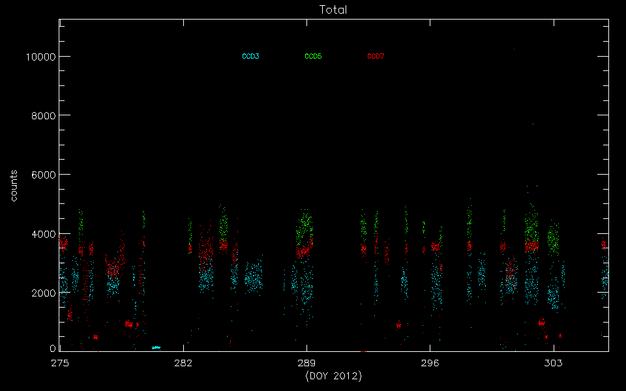Click the green CCD5 legend label
Image resolution: width=626 pixels, height=391 pixels.
(x=313, y=57)
